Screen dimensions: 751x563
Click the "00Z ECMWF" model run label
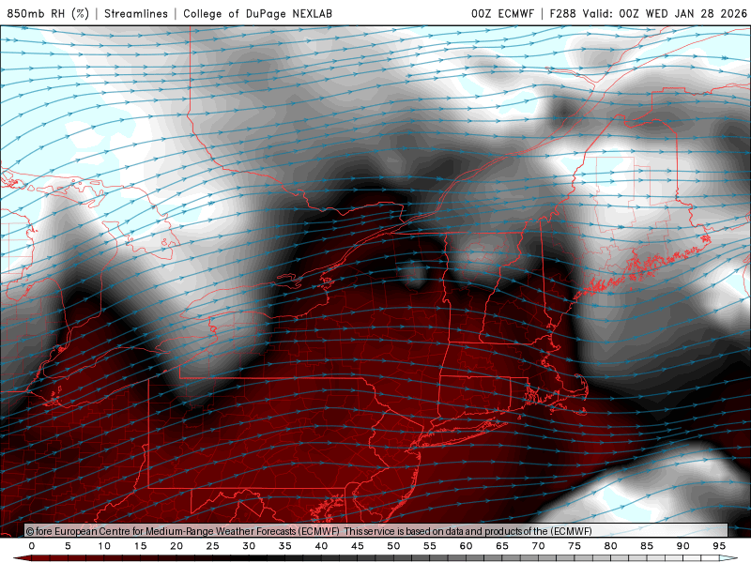(502, 13)
